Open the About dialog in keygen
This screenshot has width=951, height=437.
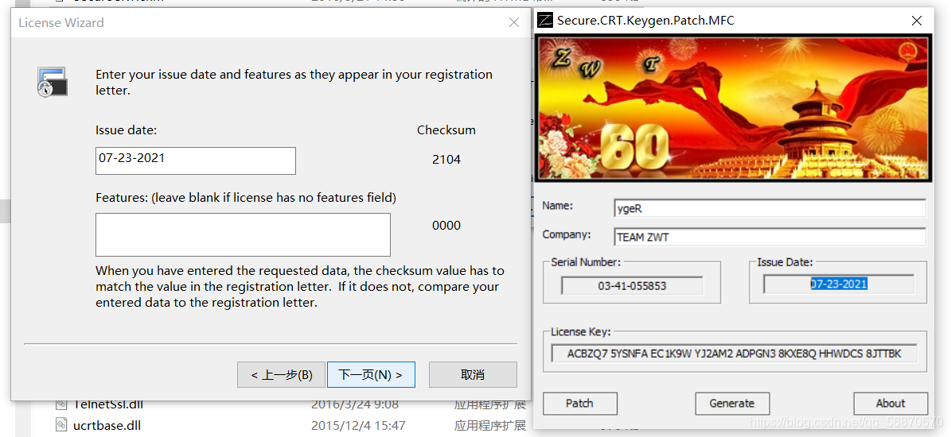[891, 403]
